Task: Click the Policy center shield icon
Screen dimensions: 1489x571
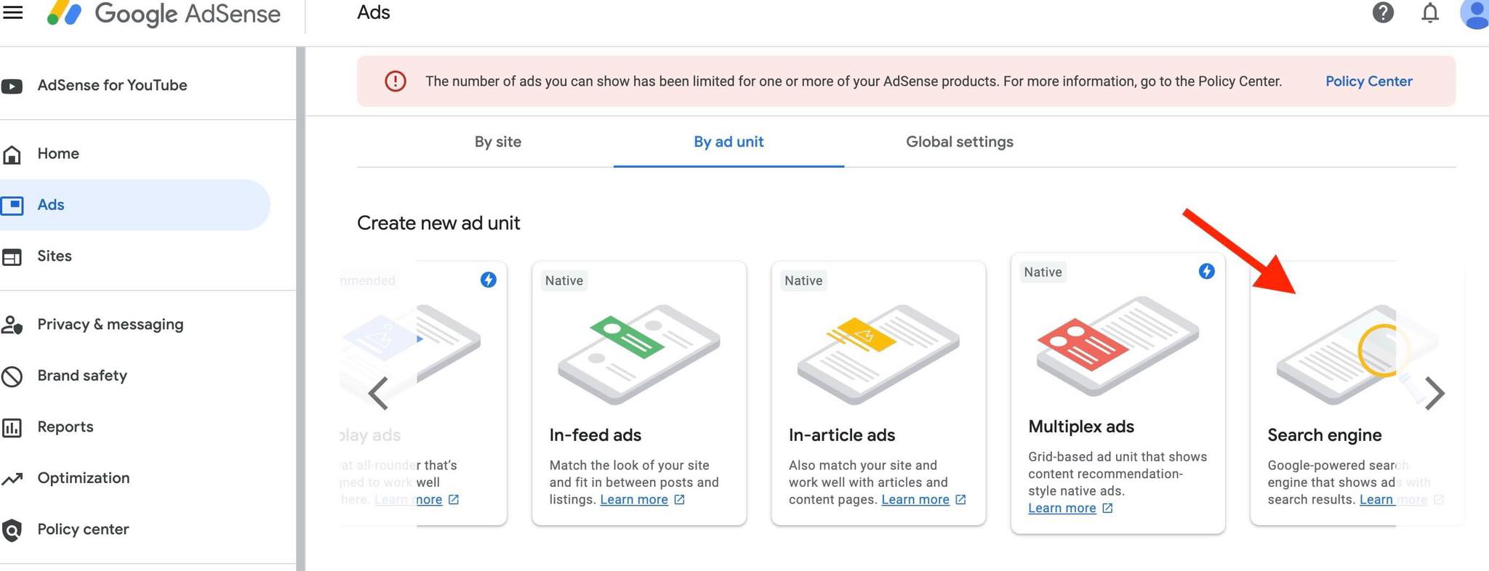Action: click(x=12, y=530)
